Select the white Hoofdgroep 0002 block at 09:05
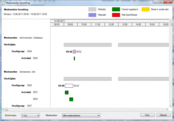174x121 pixels. pyautogui.click(x=69, y=86)
